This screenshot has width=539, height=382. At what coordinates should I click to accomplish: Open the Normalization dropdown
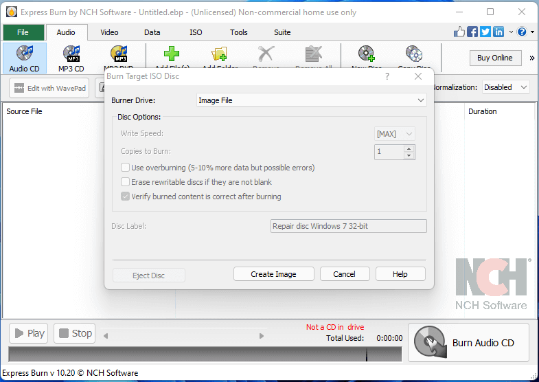(505, 87)
